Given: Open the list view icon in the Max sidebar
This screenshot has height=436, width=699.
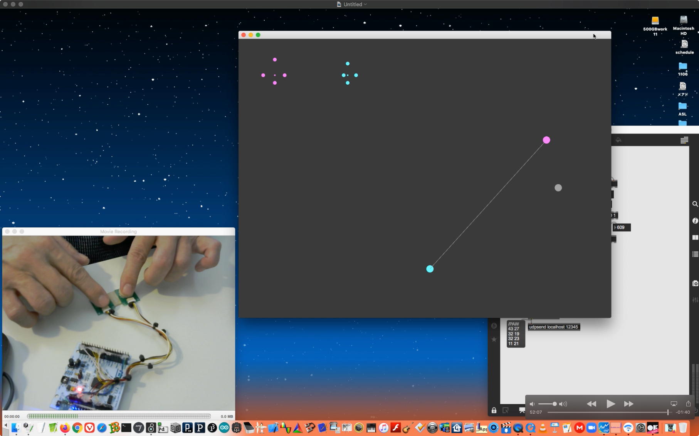Looking at the screenshot, I should point(695,254).
